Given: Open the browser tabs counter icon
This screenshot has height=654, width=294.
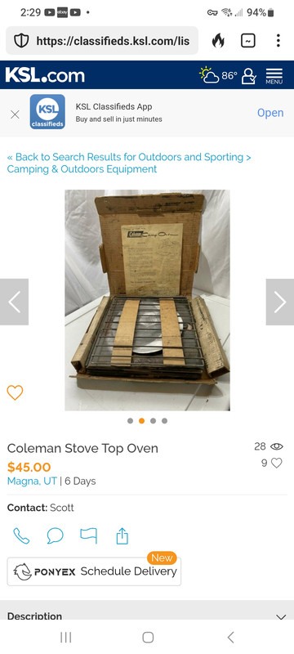Looking at the screenshot, I should 248,40.
